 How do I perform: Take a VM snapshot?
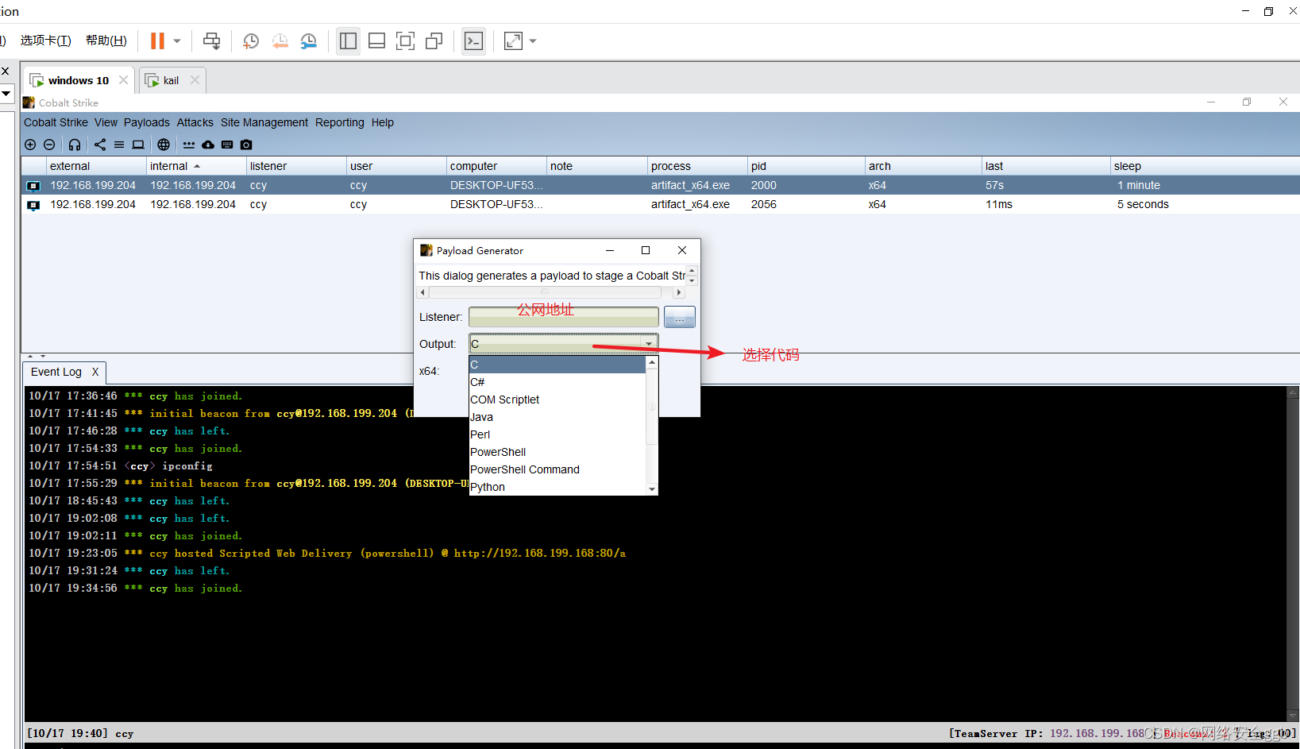(251, 41)
